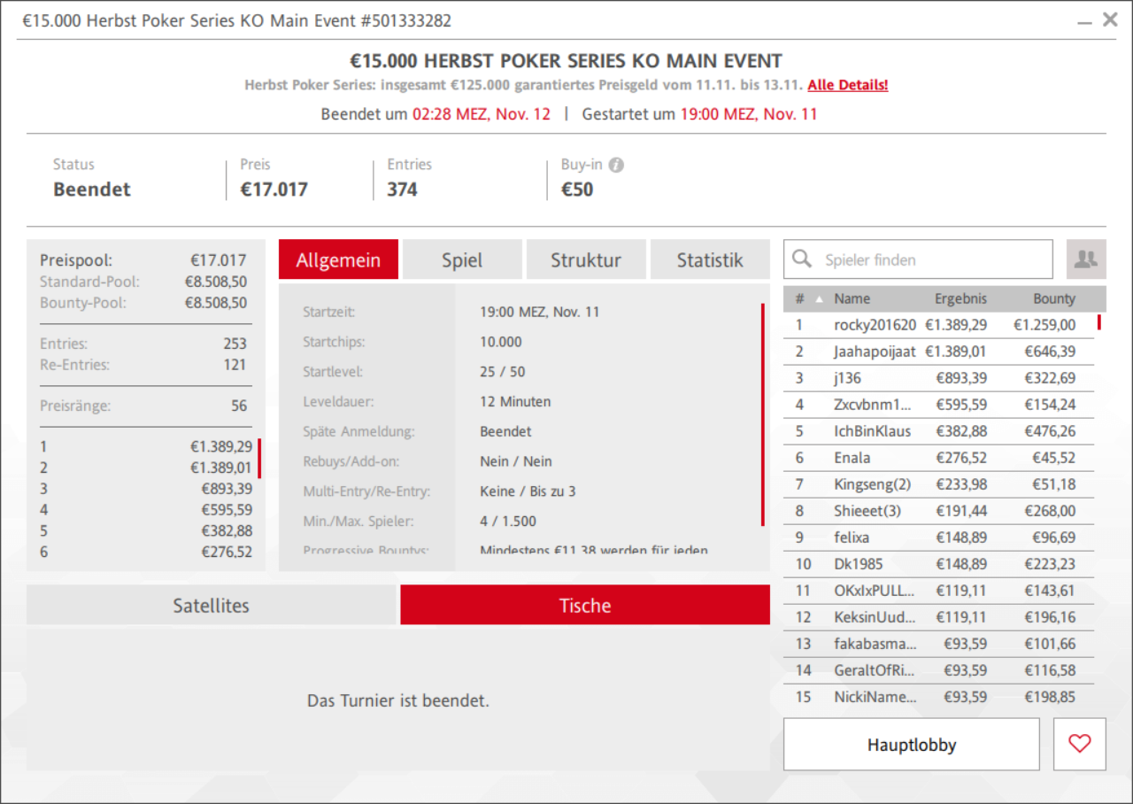The width and height of the screenshot is (1133, 804).
Task: Sort players by Bounty column header
Action: click(1054, 298)
